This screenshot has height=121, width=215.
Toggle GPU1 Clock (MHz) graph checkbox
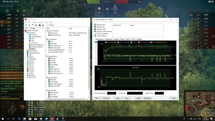[x=118, y=42]
